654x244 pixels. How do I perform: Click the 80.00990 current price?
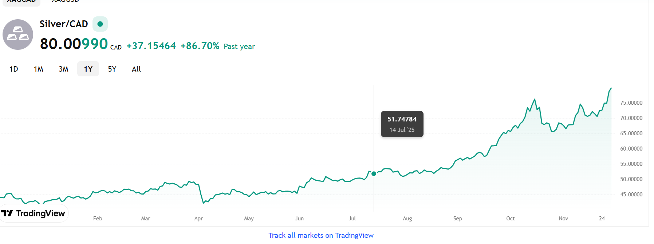point(74,44)
